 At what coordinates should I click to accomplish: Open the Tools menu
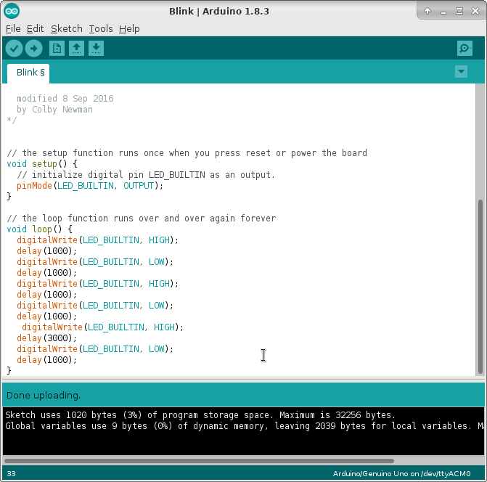point(101,29)
